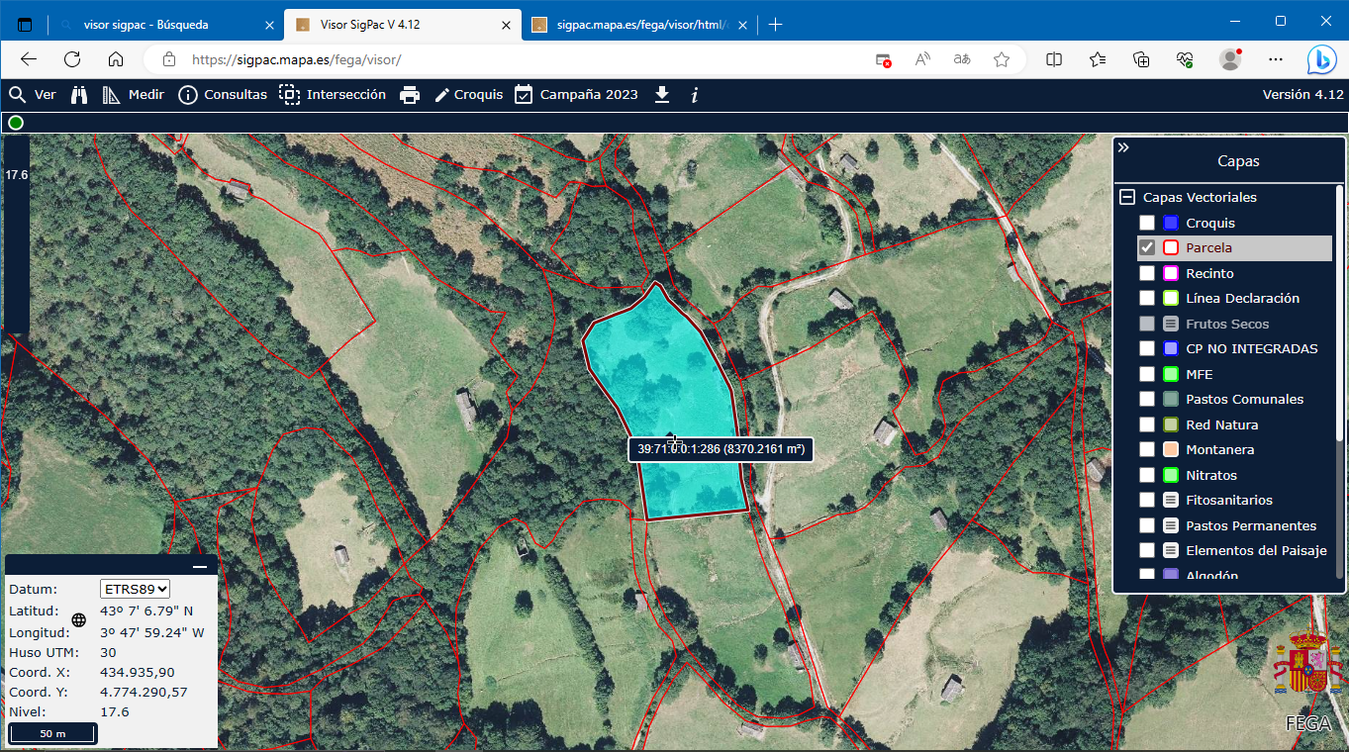The height and width of the screenshot is (752, 1349).
Task: Click the globe icon in coordinates panel
Action: coord(79,620)
